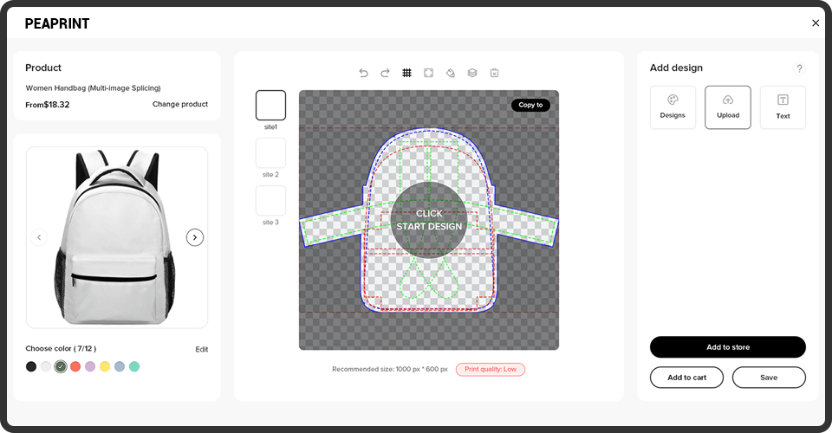Click the undo arrow icon
Image resolution: width=832 pixels, height=433 pixels.
363,73
